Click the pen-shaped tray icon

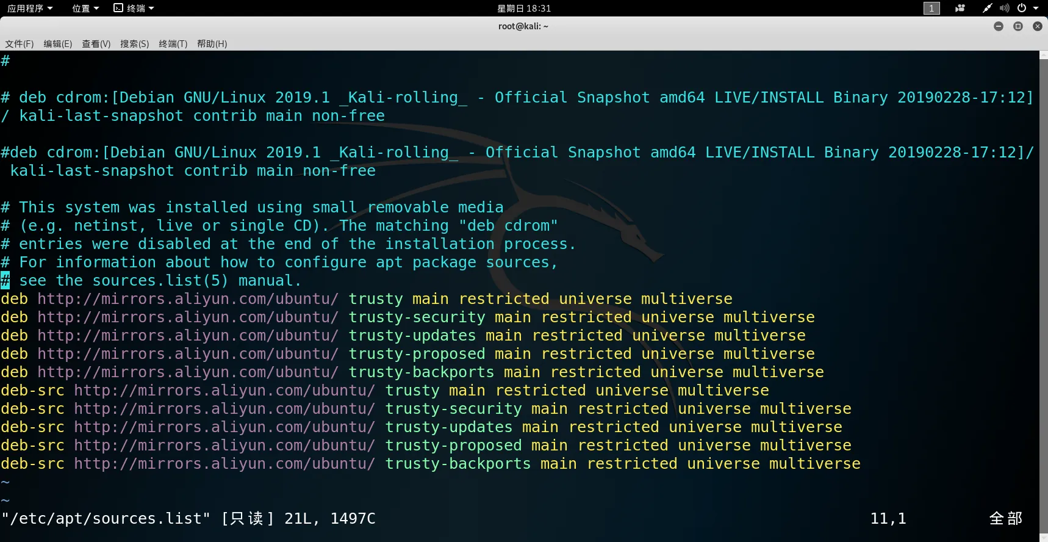(988, 8)
